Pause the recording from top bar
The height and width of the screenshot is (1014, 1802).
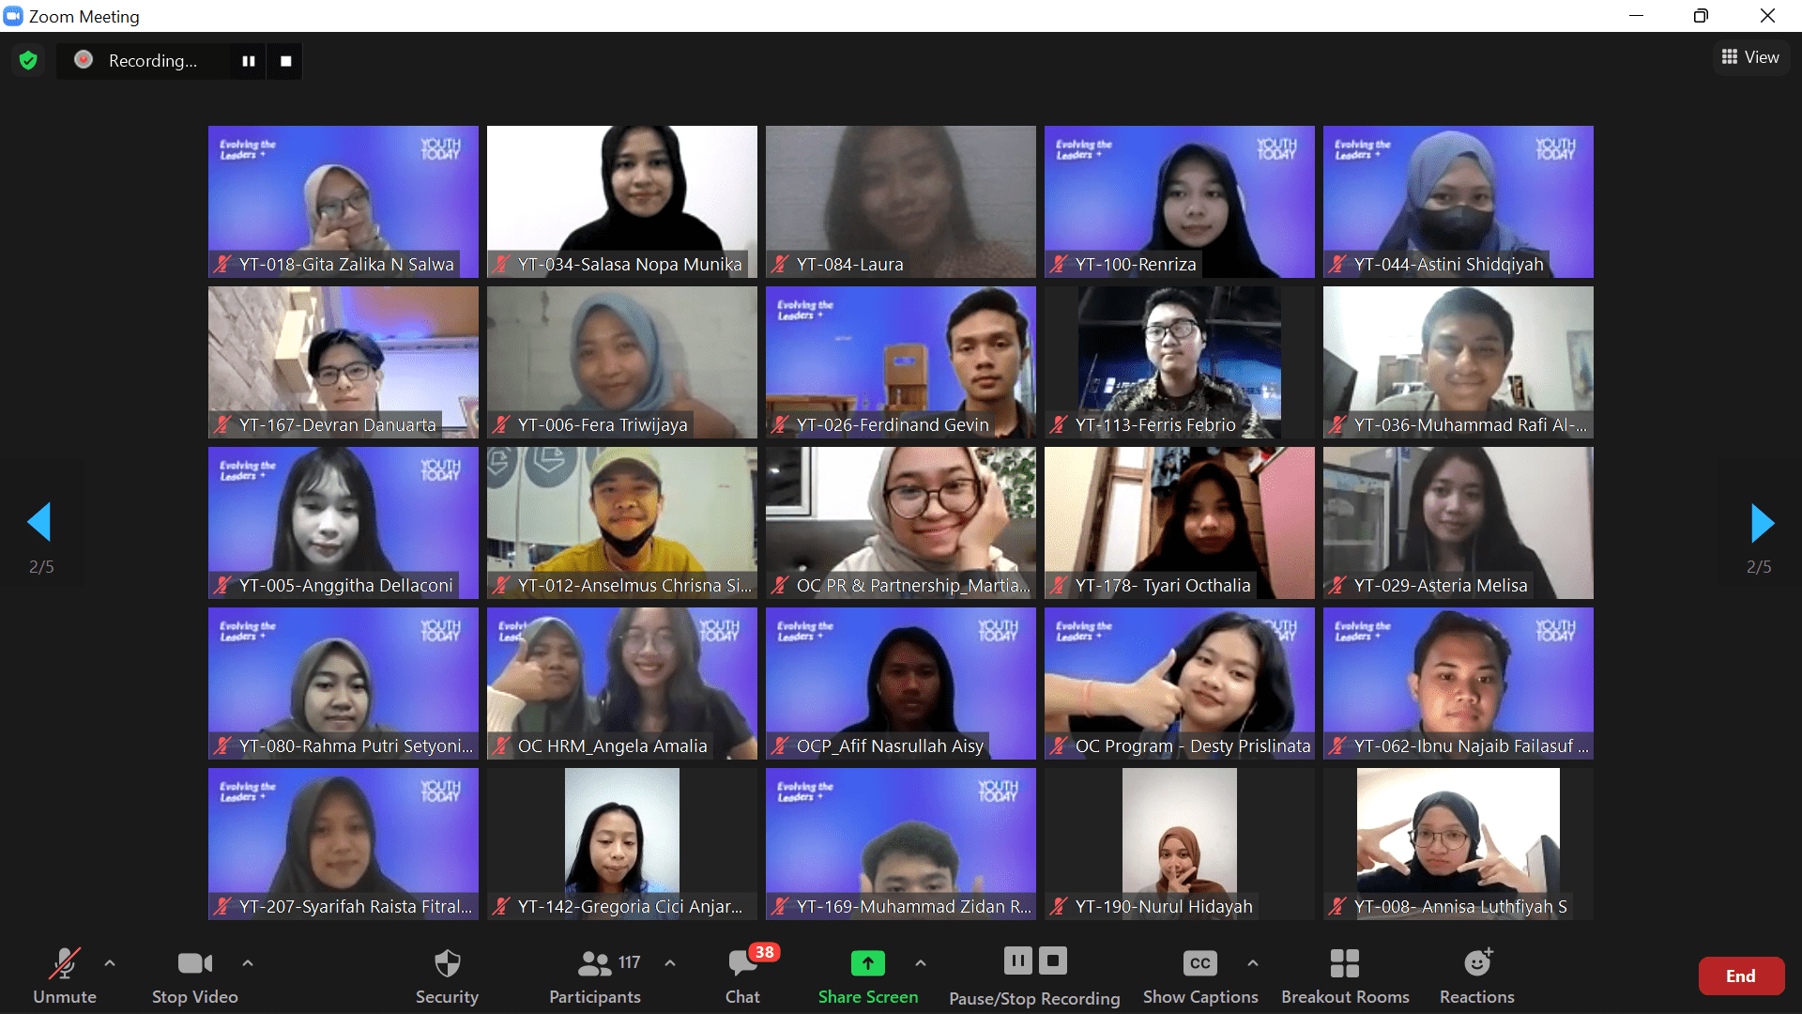tap(249, 61)
